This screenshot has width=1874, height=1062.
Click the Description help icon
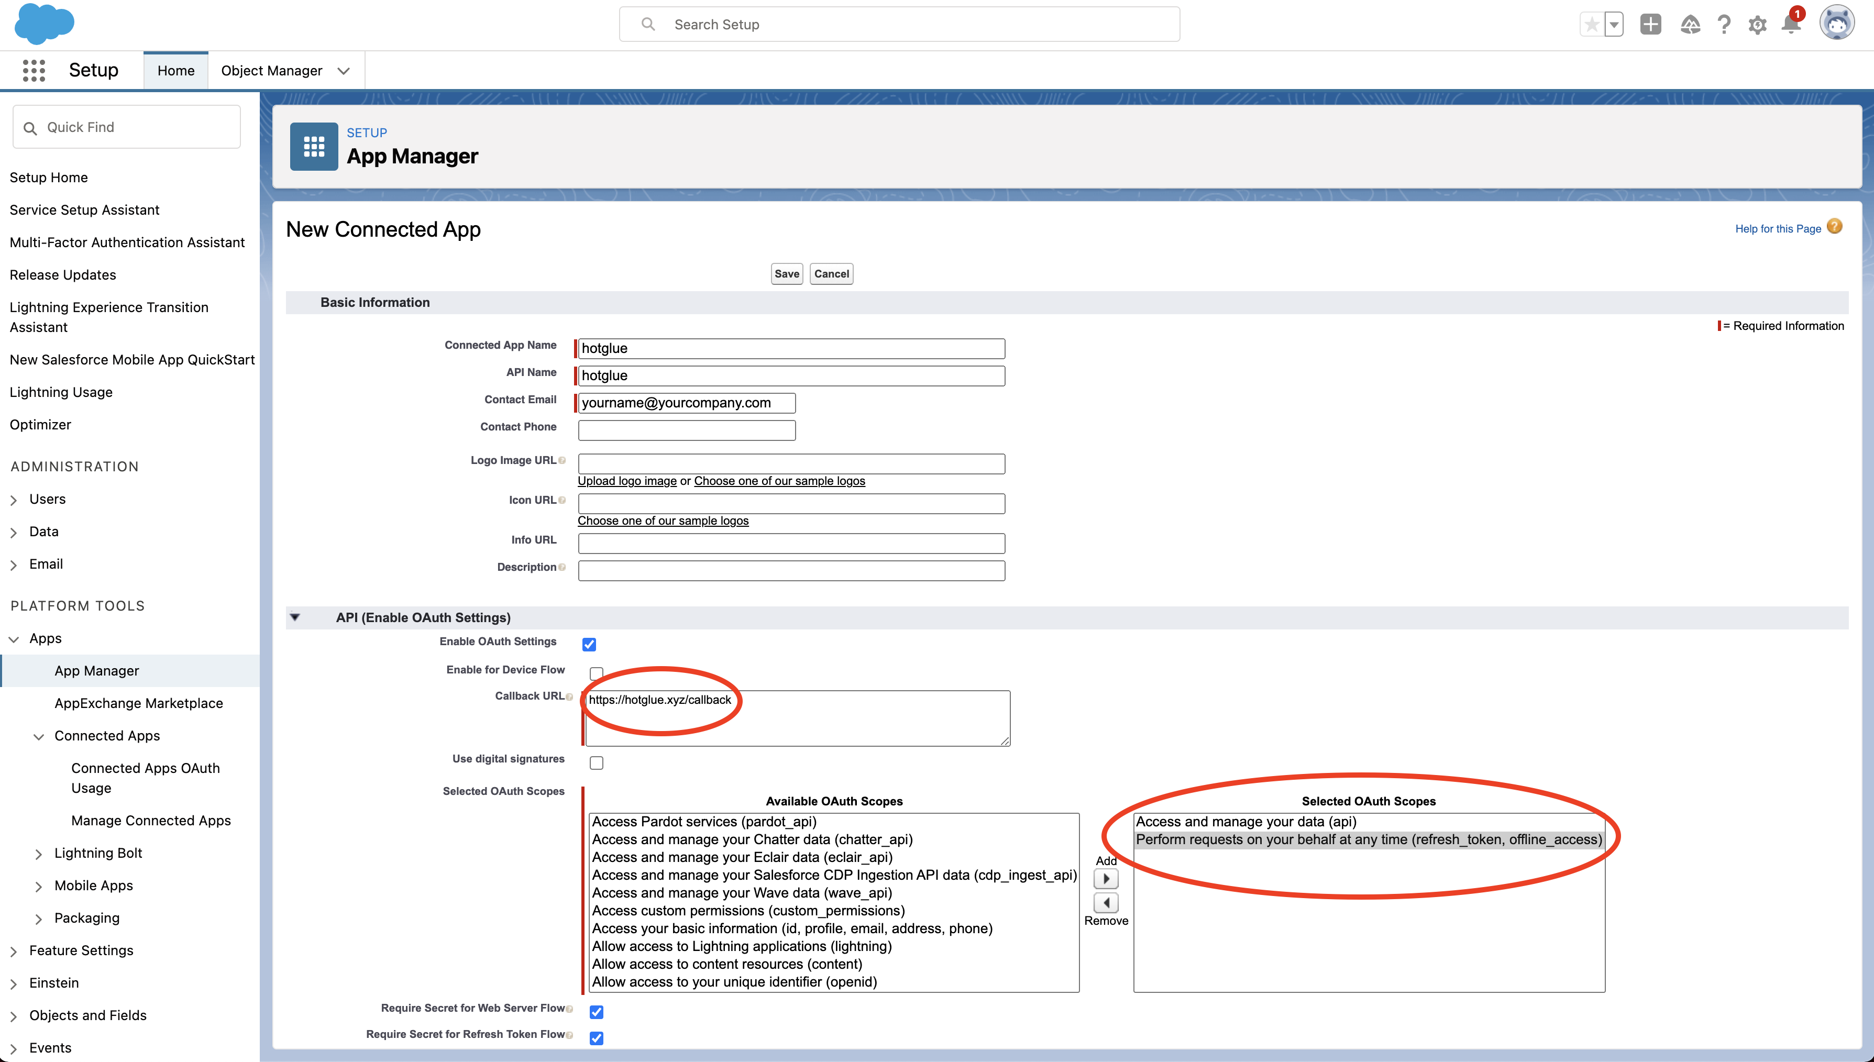561,568
